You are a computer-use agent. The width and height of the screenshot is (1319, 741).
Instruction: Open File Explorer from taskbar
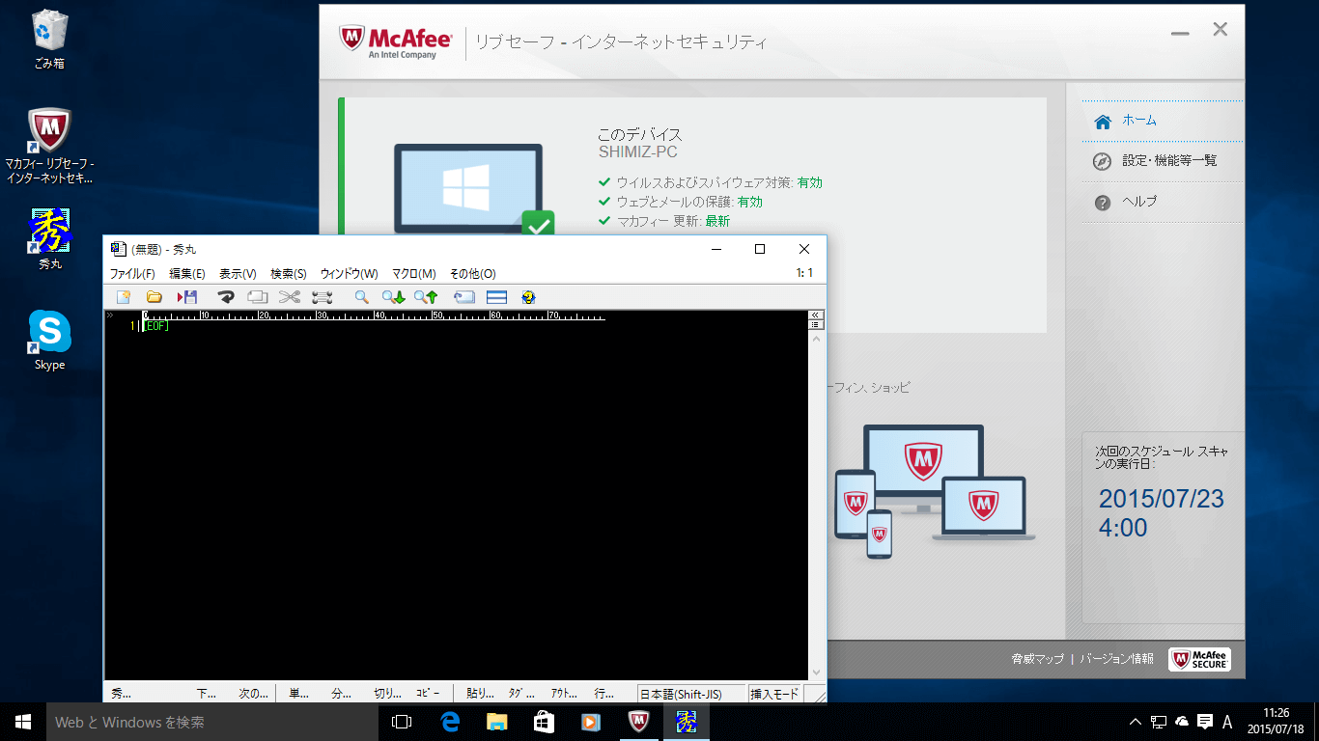(496, 722)
